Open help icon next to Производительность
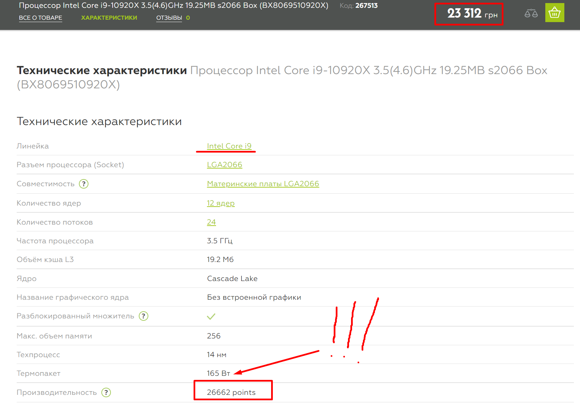 106,392
